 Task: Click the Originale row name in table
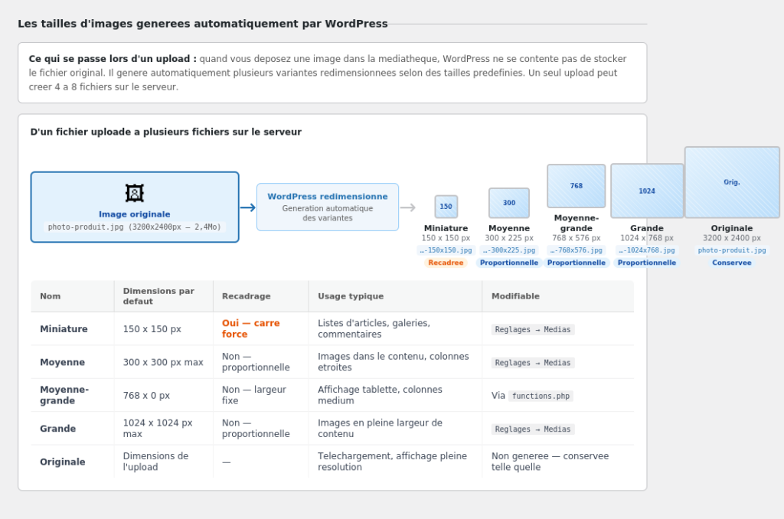pyautogui.click(x=63, y=462)
